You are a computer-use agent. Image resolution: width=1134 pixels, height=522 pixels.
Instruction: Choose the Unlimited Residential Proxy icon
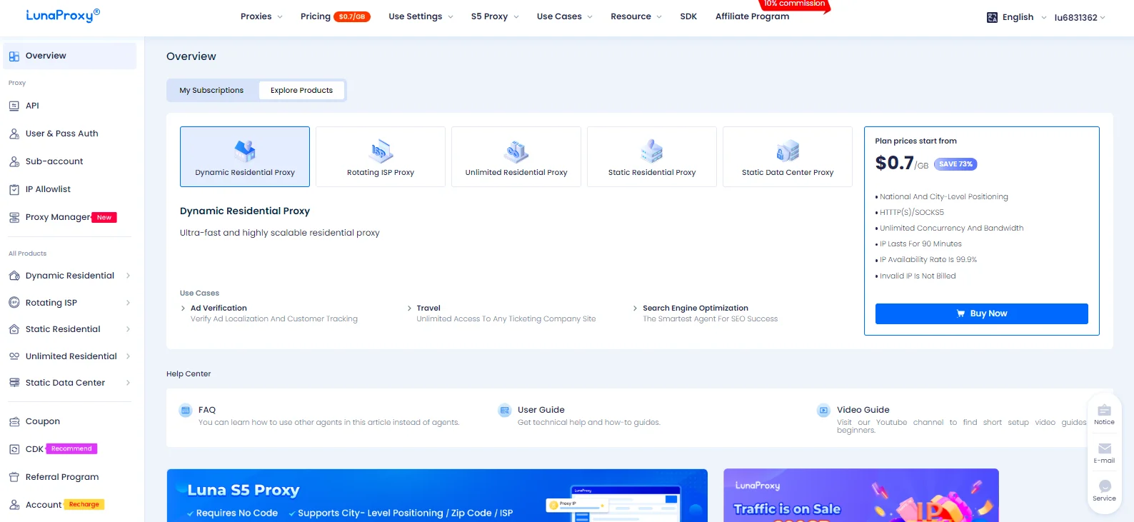coord(516,151)
